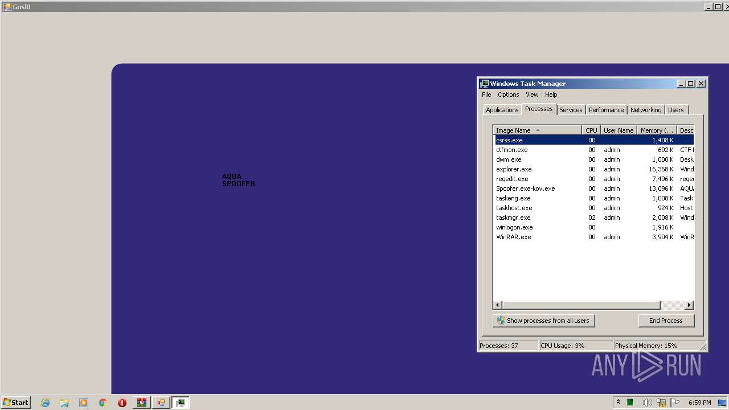
Task: Click the End Process button
Action: pyautogui.click(x=666, y=321)
